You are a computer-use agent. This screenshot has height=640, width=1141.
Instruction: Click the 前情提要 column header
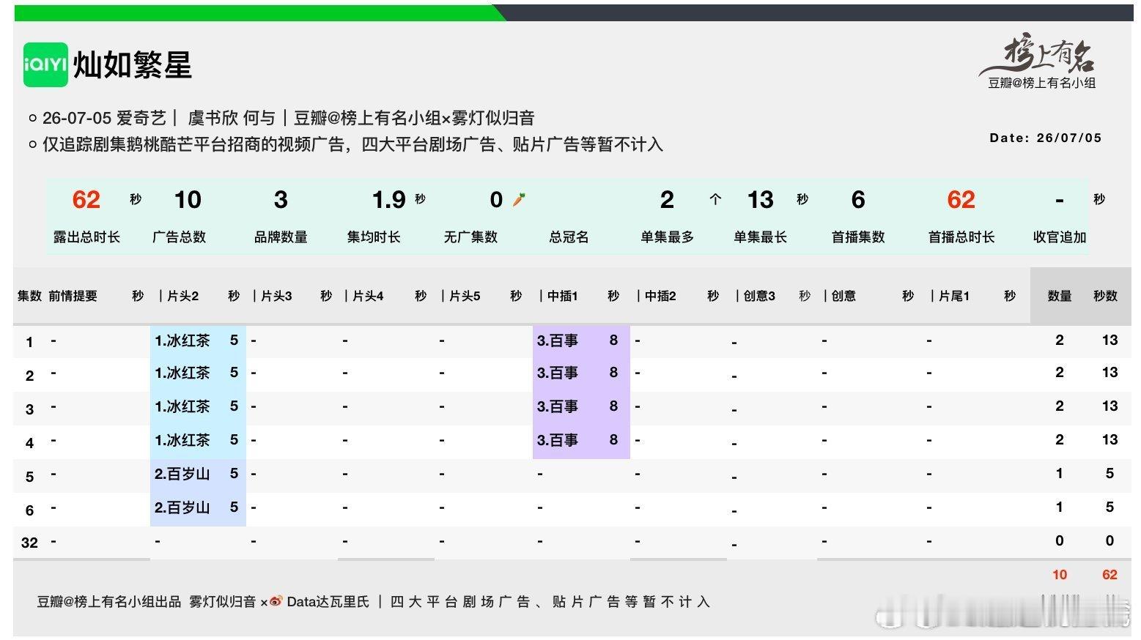point(73,296)
